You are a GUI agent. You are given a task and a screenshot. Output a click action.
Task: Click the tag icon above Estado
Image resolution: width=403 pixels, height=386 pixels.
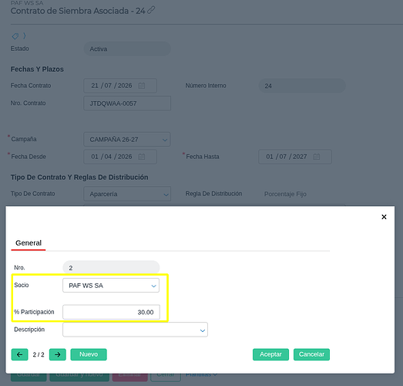point(15,36)
